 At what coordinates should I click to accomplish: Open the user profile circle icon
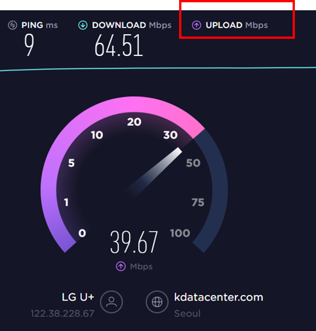pyautogui.click(x=111, y=302)
